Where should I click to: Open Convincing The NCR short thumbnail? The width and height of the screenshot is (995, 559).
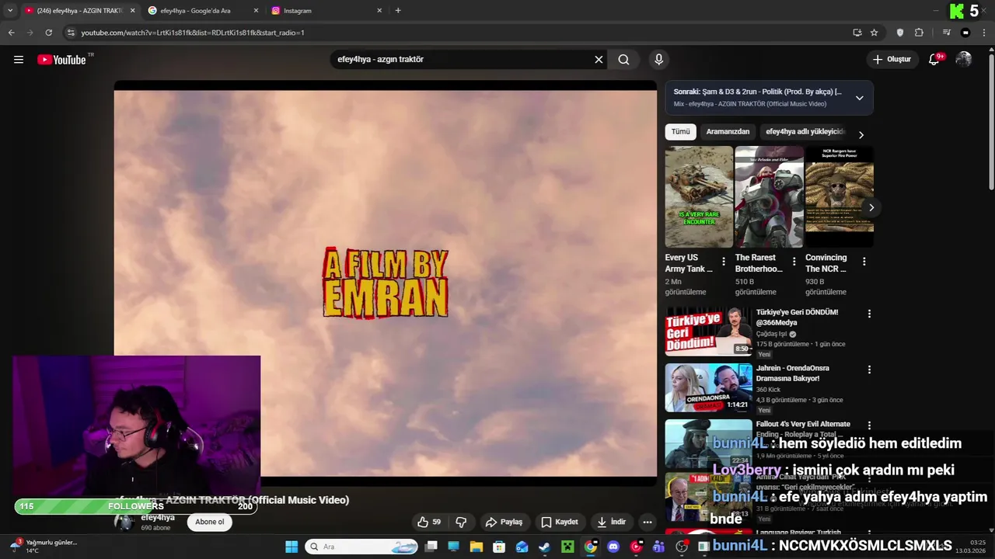(x=839, y=196)
